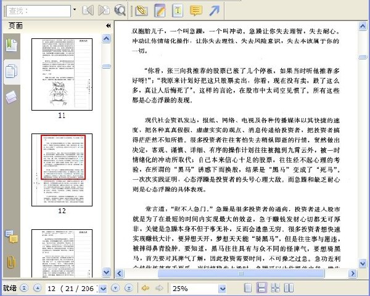Click the horizontal scrollbar handle
This screenshot has width=370, height=296.
(241, 274)
